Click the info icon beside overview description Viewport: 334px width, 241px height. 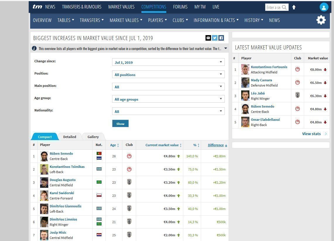tap(34, 48)
